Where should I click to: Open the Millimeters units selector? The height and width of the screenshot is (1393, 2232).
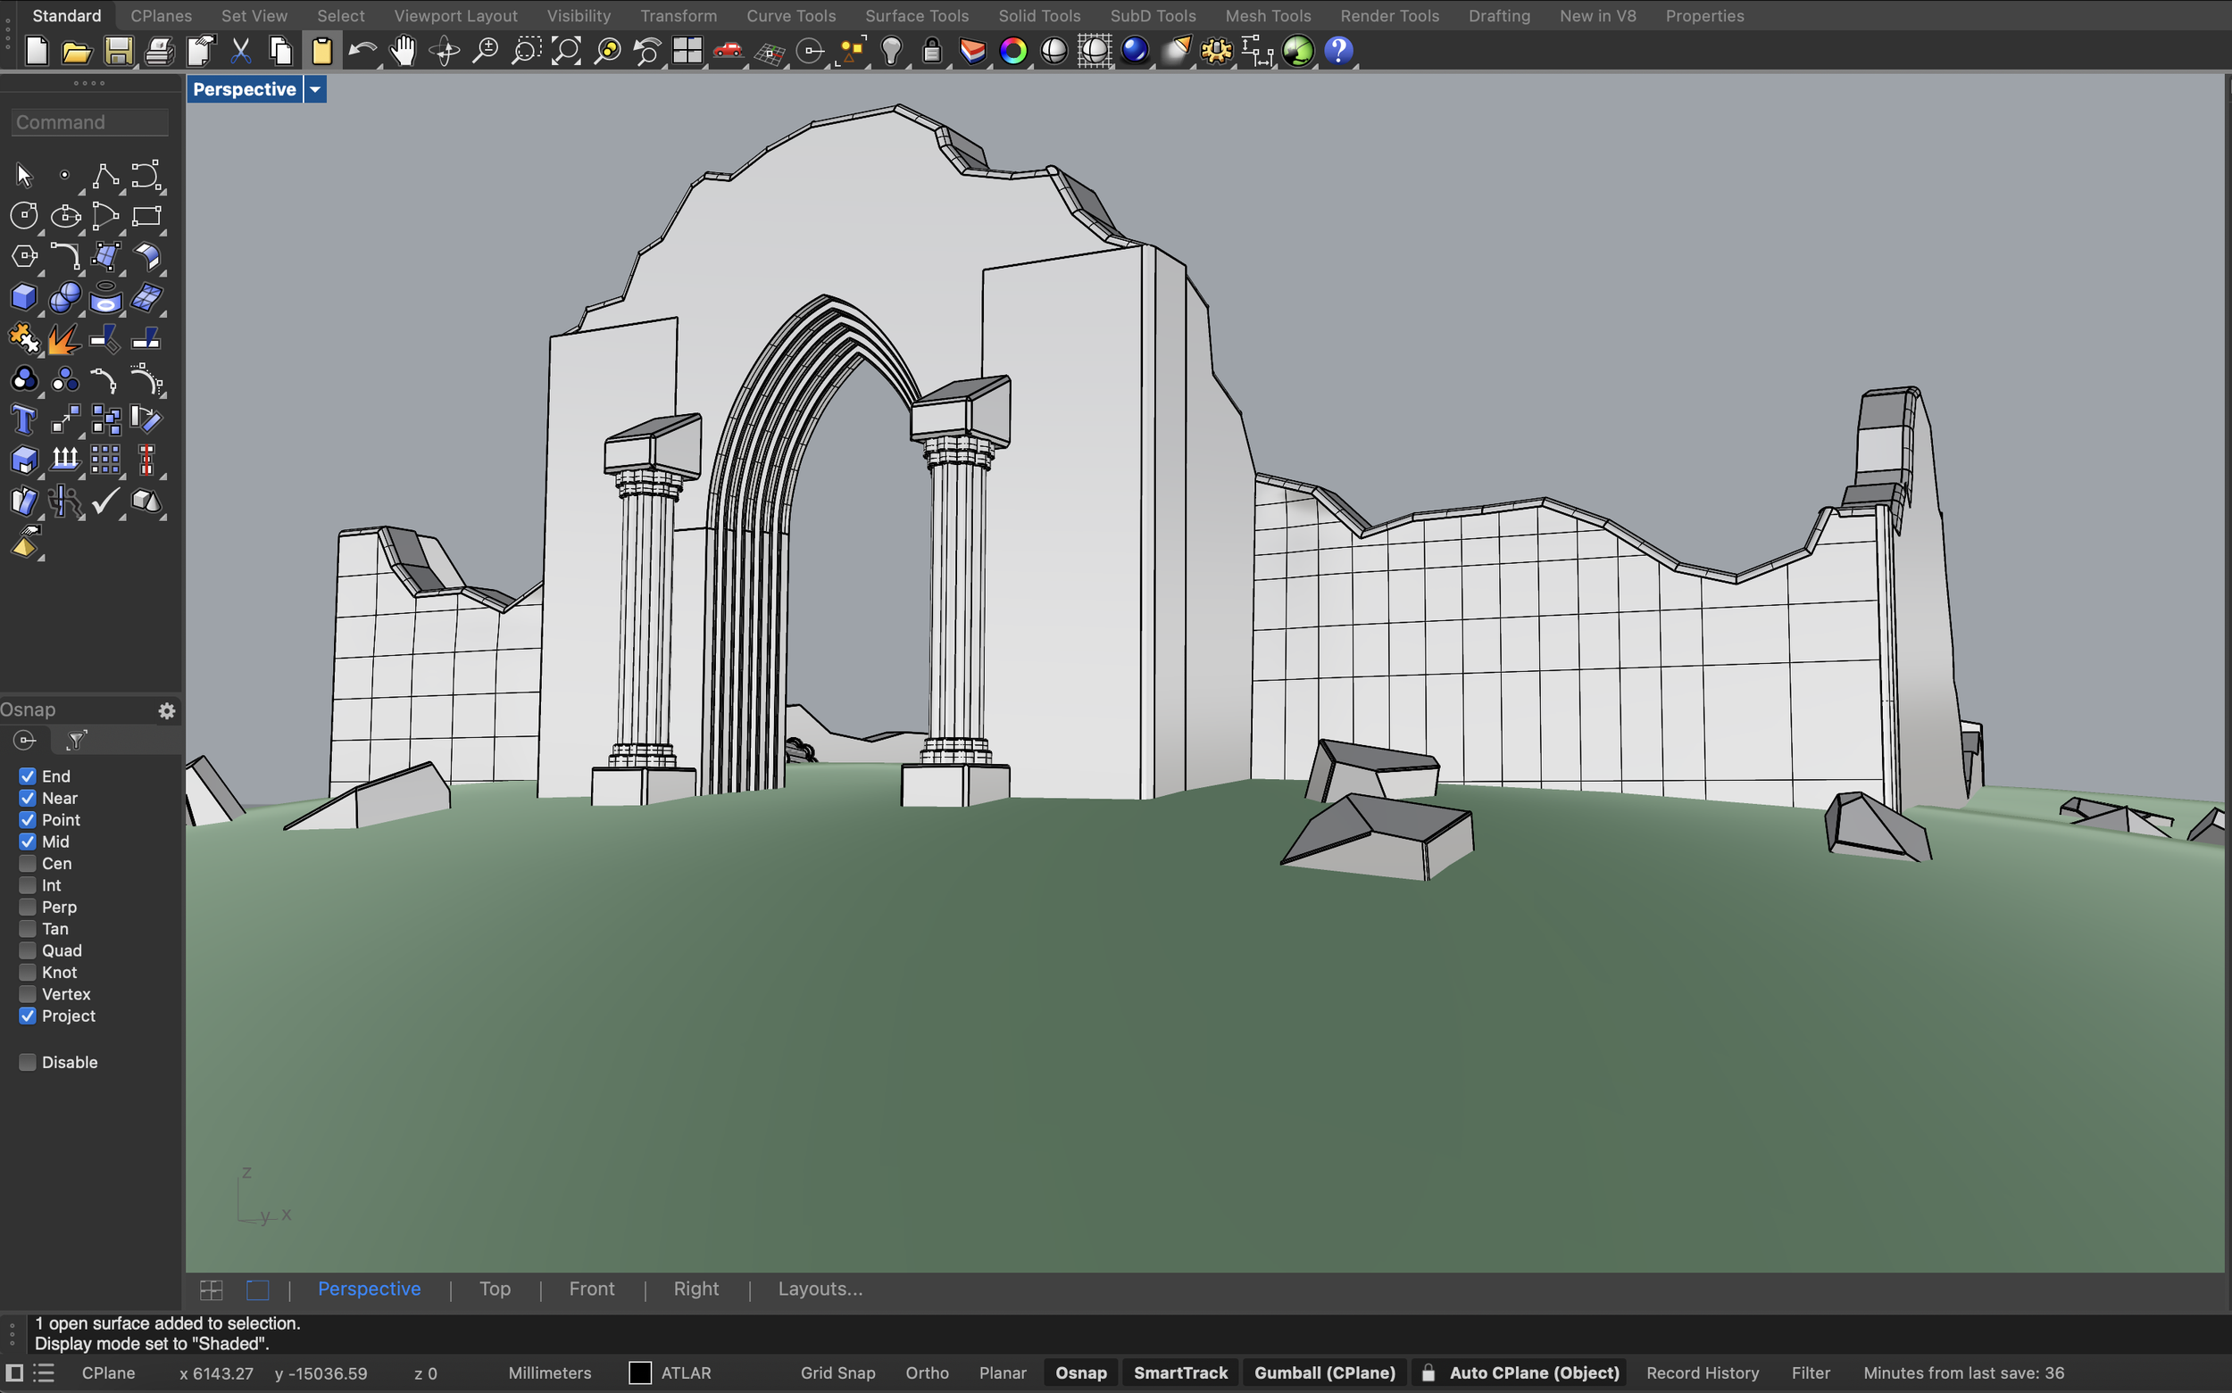(x=549, y=1372)
